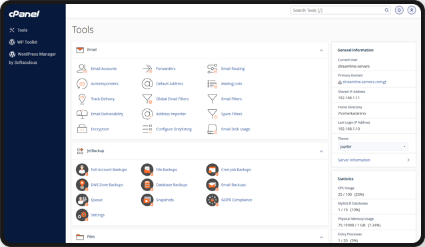
Task: Click the Email Backups icon
Action: pos(212,185)
